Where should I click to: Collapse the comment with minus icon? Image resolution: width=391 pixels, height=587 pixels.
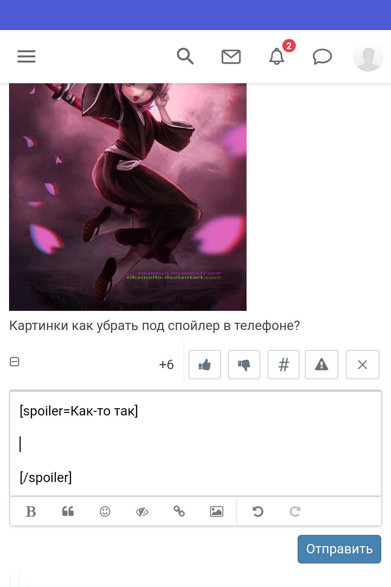pyautogui.click(x=14, y=362)
